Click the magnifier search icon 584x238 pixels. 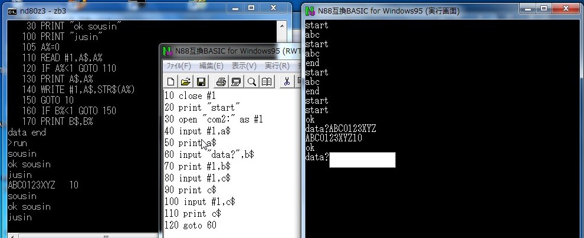251,81
